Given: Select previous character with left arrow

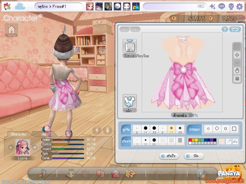Looking at the screenshot, I should pos(11,147).
